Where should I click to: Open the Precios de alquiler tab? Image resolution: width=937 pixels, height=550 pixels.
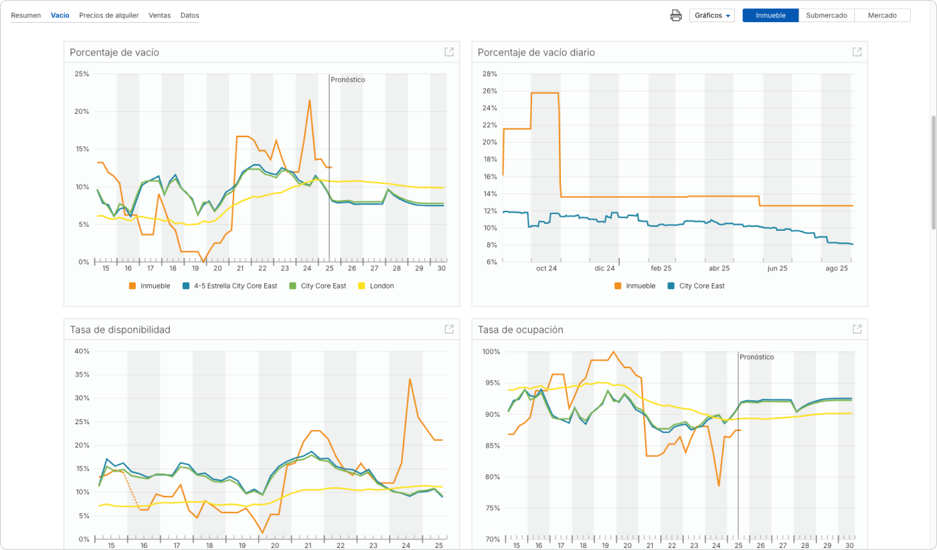pyautogui.click(x=108, y=15)
